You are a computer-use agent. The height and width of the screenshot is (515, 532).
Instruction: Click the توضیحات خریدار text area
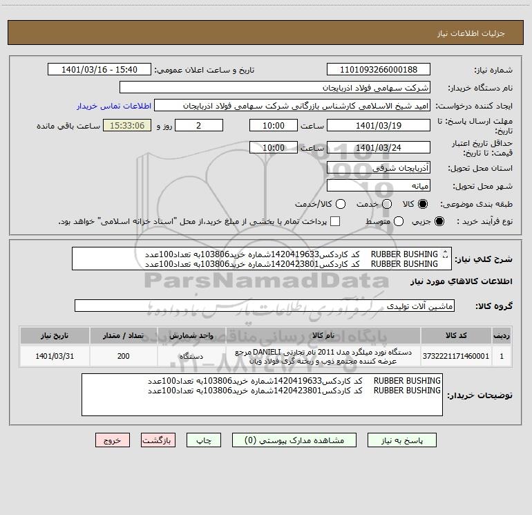[x=262, y=395]
